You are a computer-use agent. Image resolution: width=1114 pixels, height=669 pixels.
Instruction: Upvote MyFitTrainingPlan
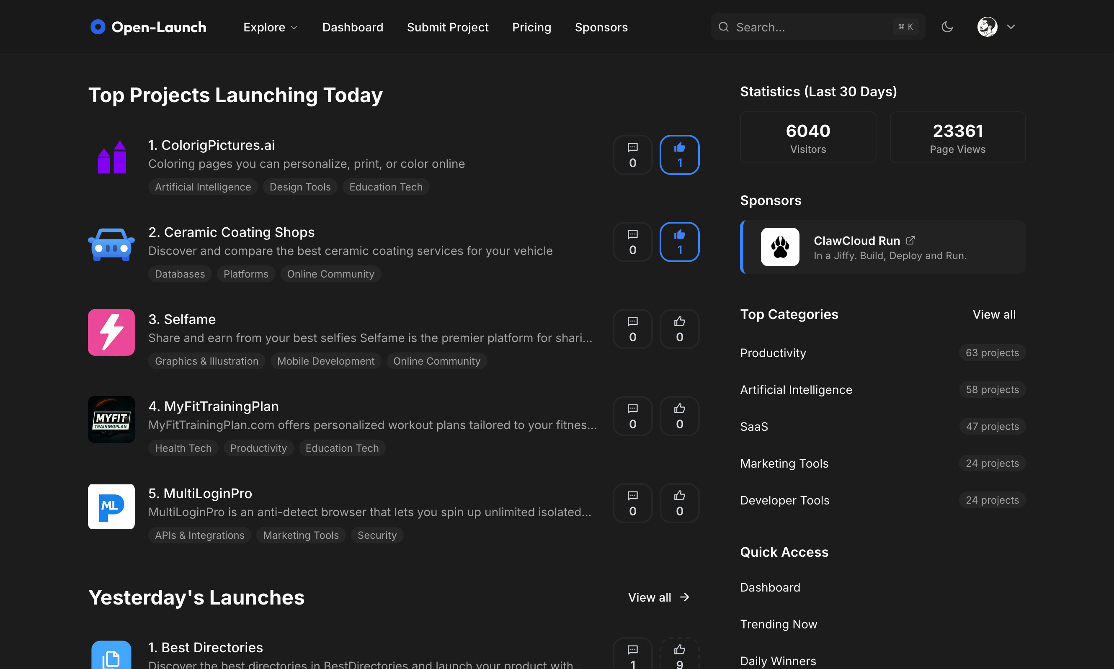(x=679, y=416)
